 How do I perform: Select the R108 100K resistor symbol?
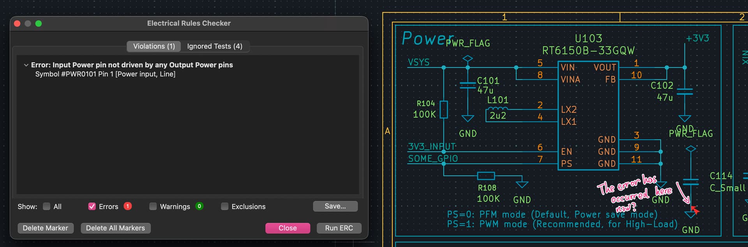click(x=486, y=176)
